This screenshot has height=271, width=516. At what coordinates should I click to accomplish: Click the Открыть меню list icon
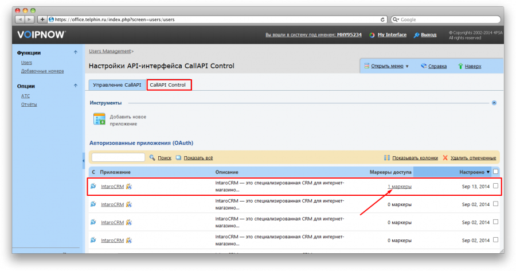[x=367, y=66]
